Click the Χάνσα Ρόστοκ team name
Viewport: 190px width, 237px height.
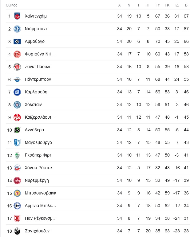click(39, 168)
